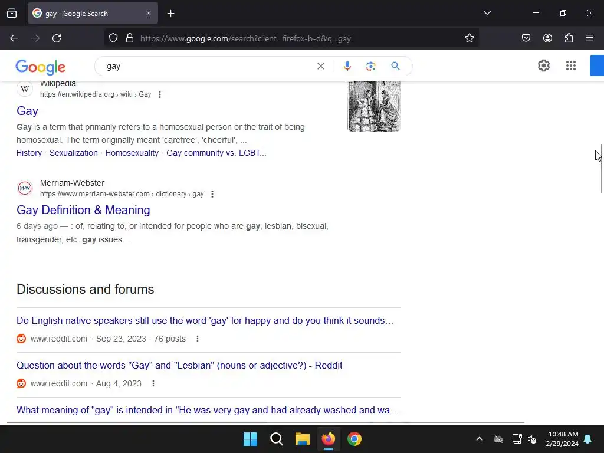This screenshot has width=604, height=453.
Task: Bookmark this page with star icon
Action: [469, 38]
